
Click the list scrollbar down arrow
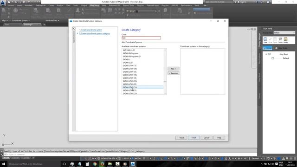point(165,93)
